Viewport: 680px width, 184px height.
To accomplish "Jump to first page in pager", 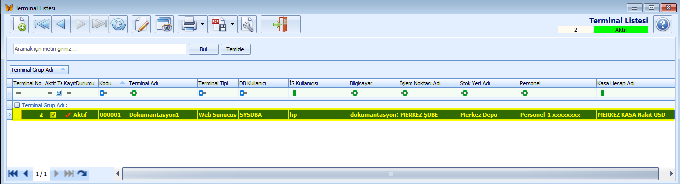I will coord(13,174).
